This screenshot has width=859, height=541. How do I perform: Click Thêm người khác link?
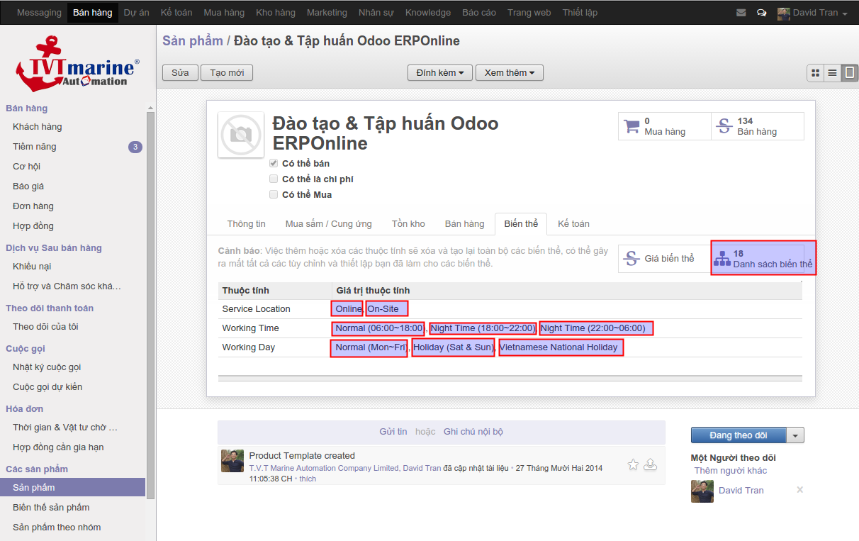(731, 471)
